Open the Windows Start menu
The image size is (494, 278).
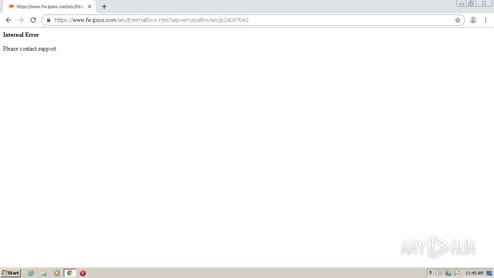coord(11,273)
